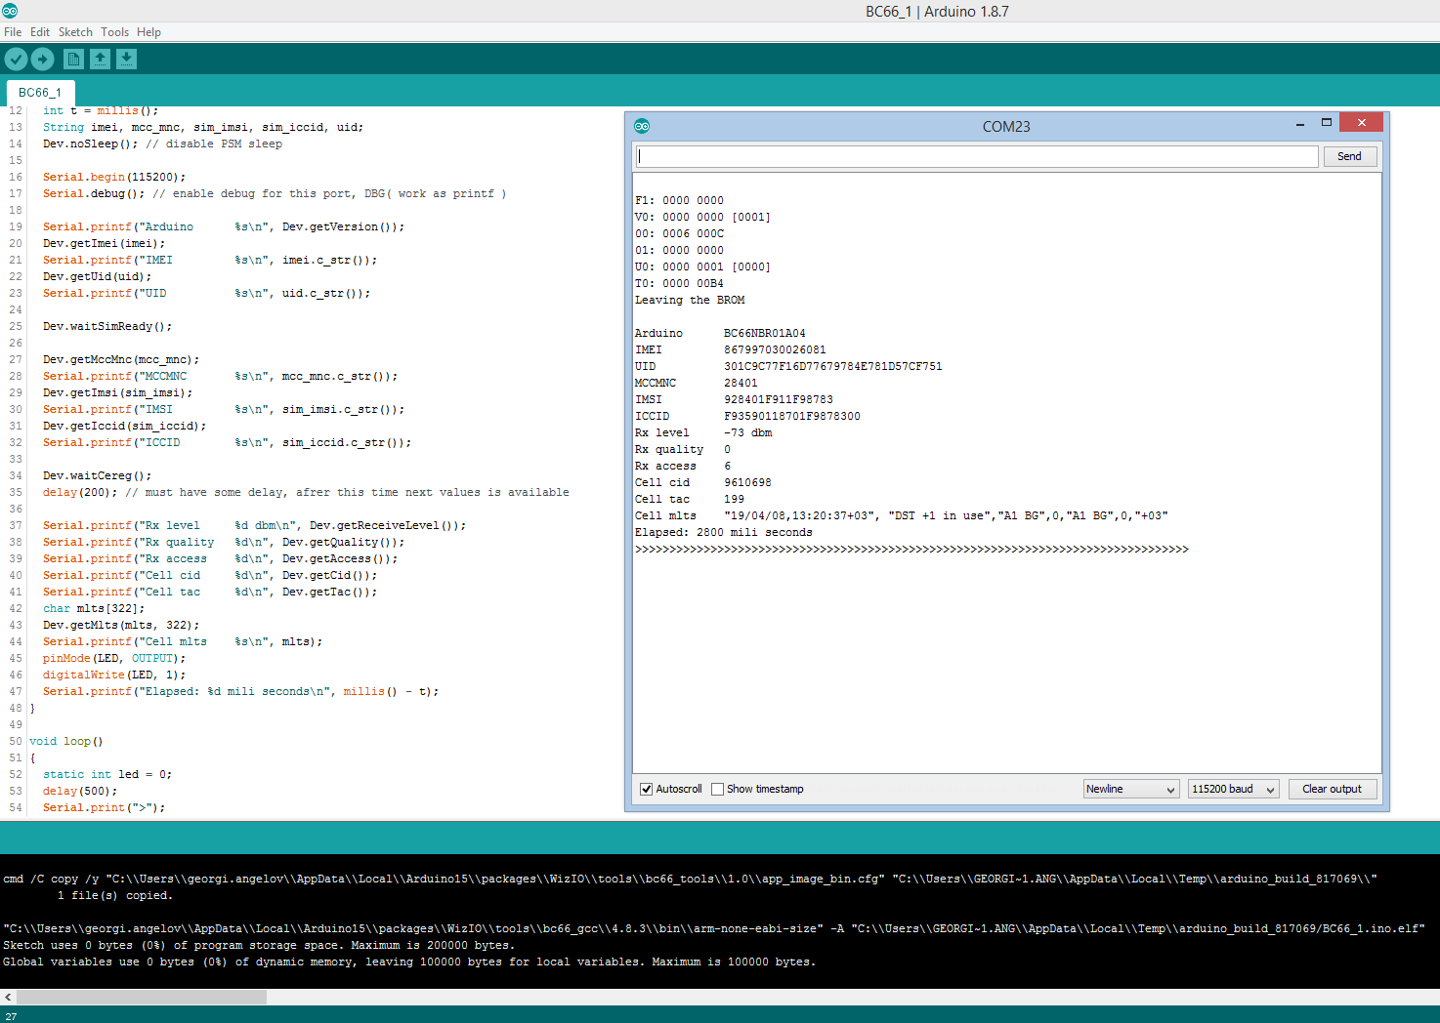Click the Dev.noSleep() code line
The image size is (1440, 1023).
[x=162, y=144]
